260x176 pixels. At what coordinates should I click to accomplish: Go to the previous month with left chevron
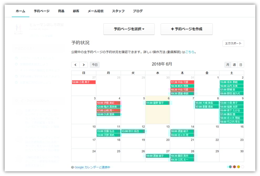tap(75, 65)
